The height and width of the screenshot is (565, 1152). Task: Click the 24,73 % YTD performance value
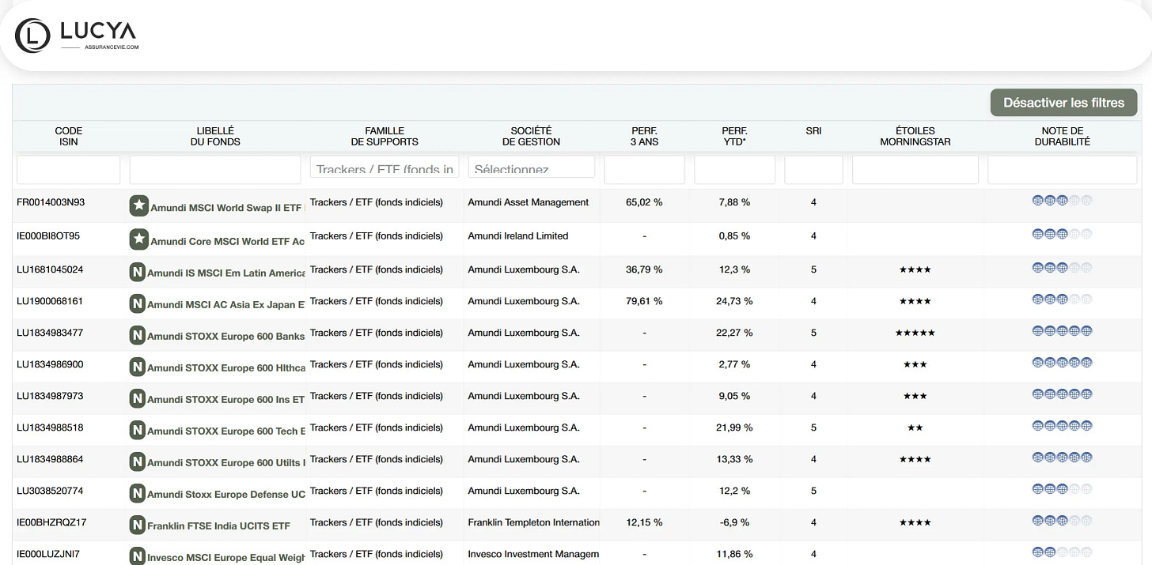pos(734,301)
